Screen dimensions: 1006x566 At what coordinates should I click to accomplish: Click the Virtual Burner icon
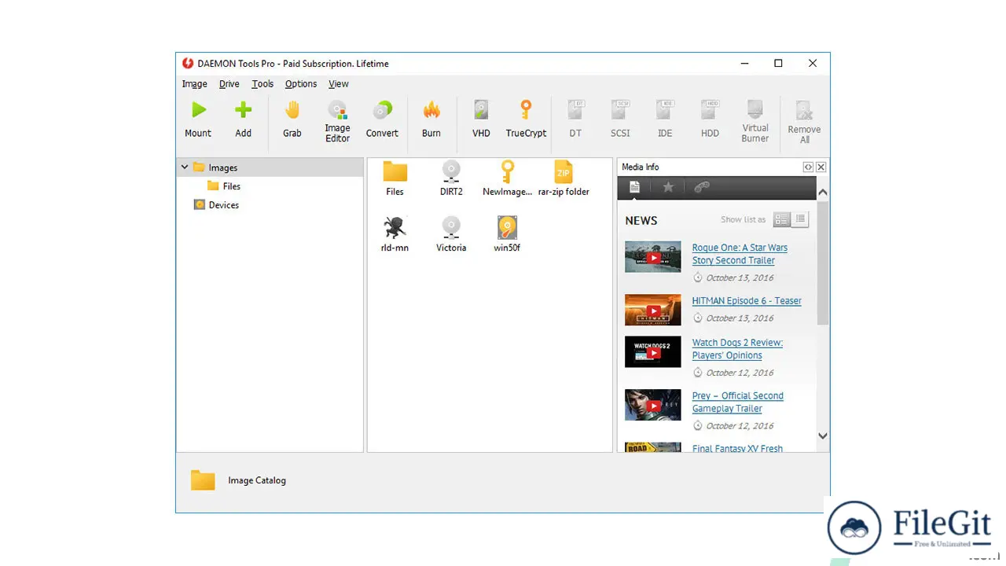(x=755, y=108)
